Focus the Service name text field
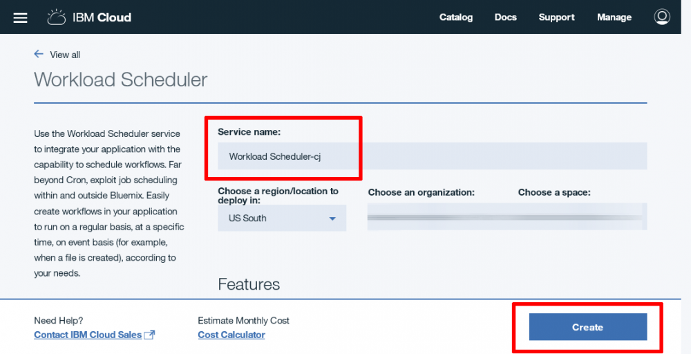Screen dimensions: 691x354 (x=432, y=156)
